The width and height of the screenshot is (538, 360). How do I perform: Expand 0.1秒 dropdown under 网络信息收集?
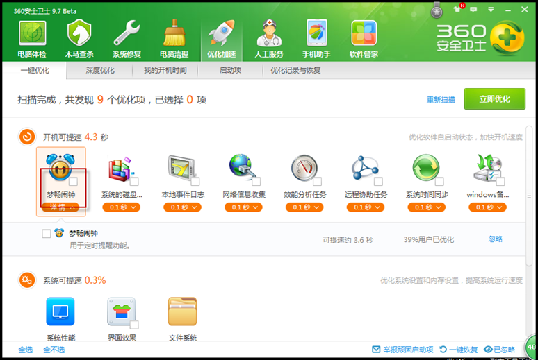pos(243,207)
